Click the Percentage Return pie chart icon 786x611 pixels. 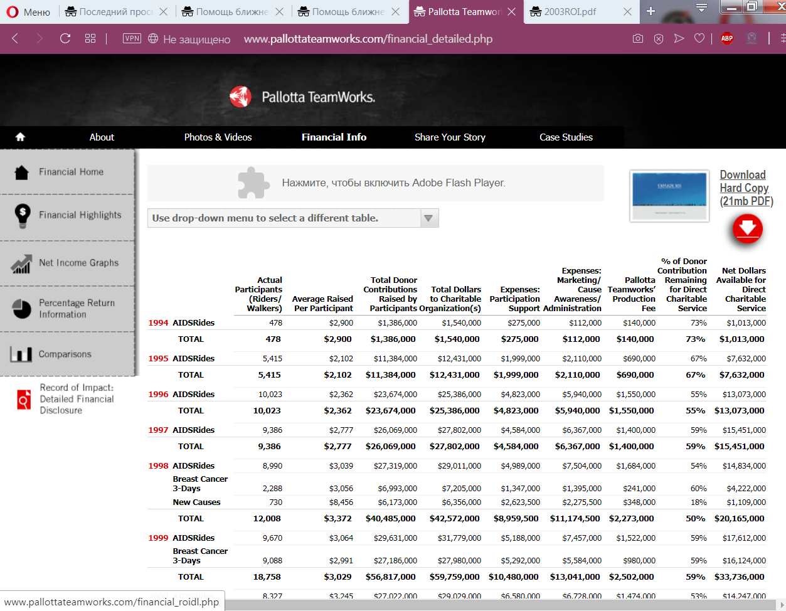tap(22, 309)
